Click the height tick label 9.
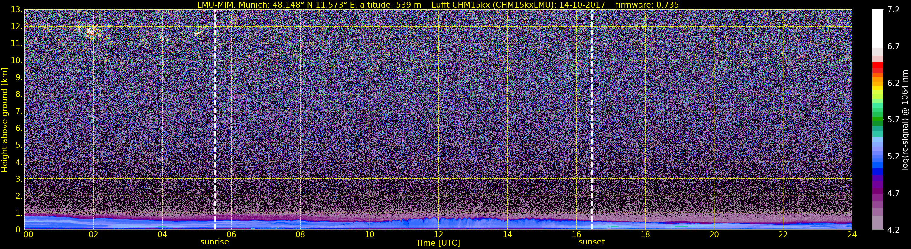The height and width of the screenshot is (249, 911). 19,77
